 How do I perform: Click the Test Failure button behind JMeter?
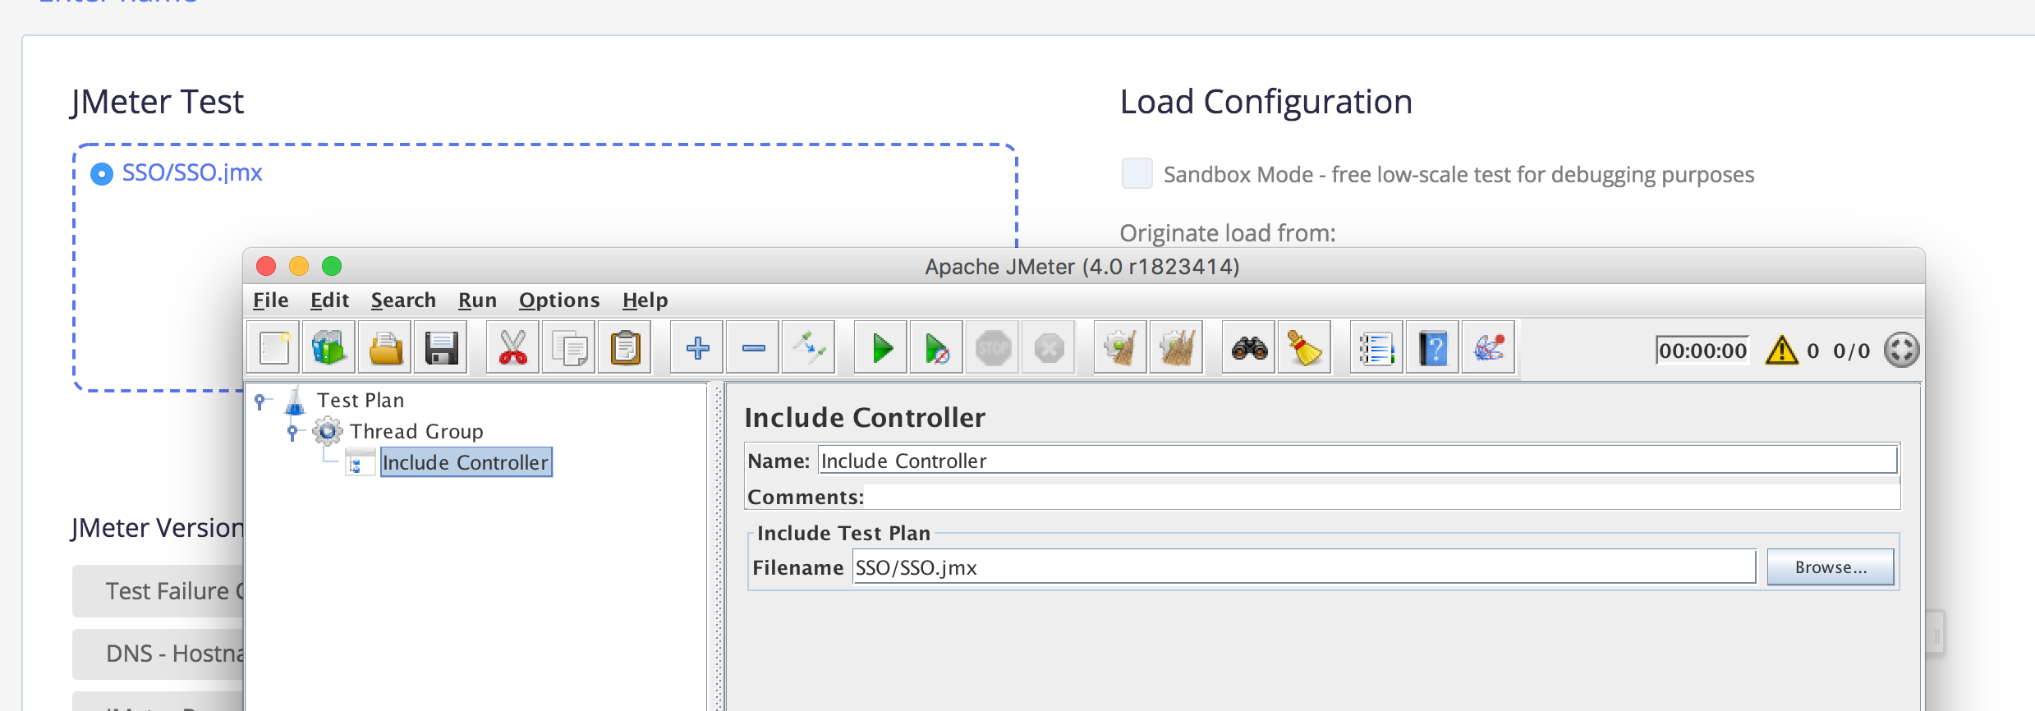click(158, 591)
